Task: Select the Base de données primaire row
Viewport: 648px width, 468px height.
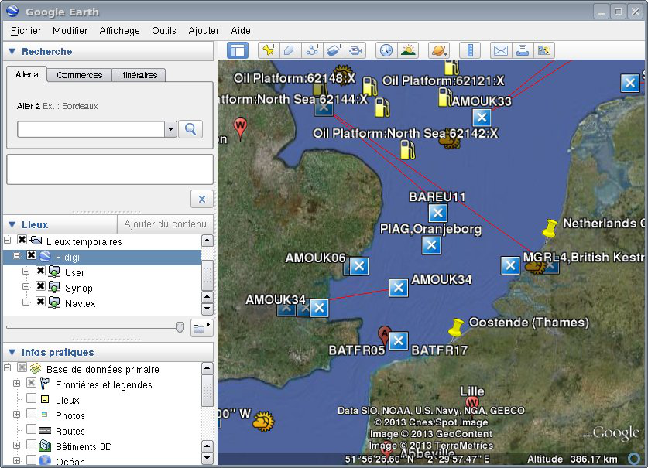Action: click(102, 369)
